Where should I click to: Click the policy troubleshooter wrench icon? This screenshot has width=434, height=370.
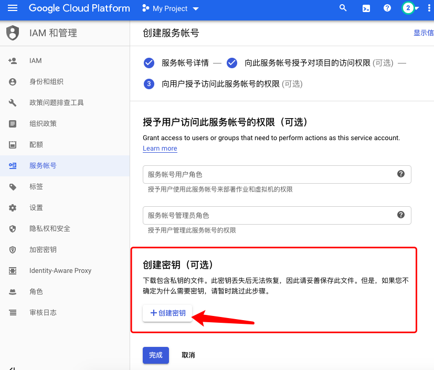point(13,103)
